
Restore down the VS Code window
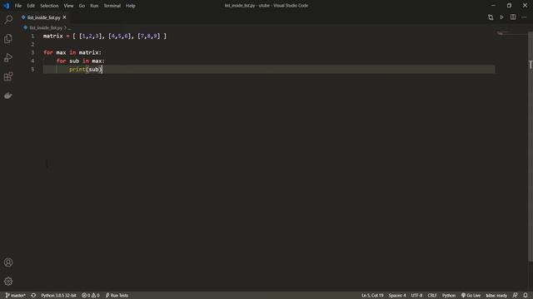click(509, 6)
